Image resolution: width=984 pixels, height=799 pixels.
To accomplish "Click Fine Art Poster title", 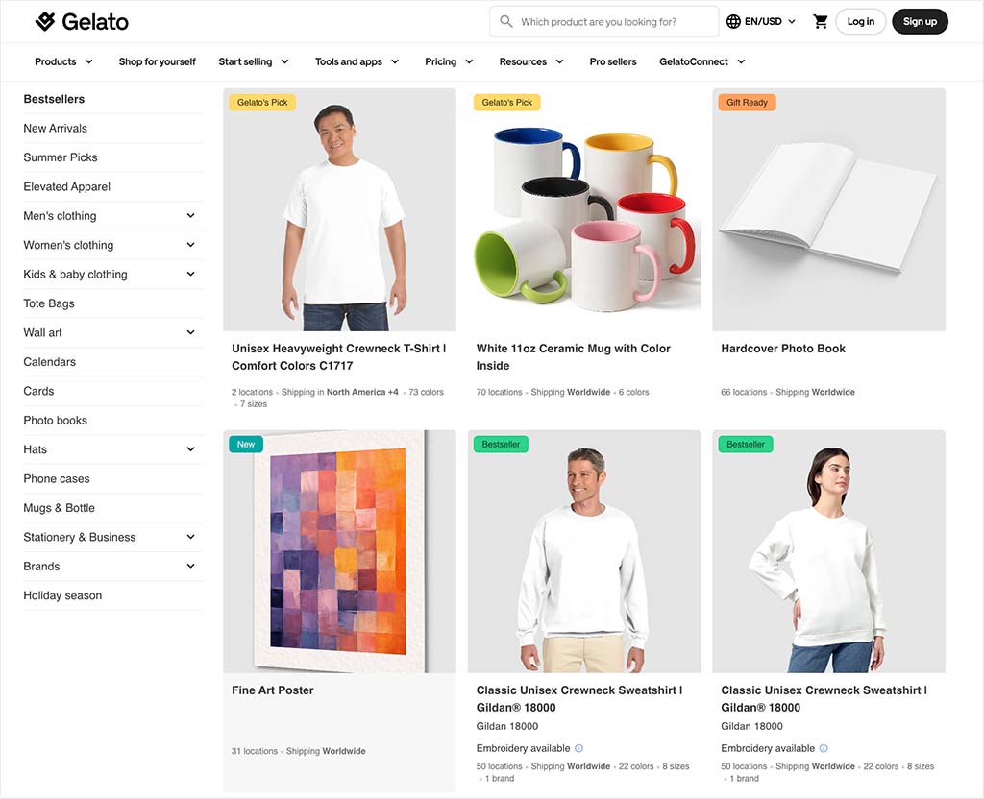I will click(x=272, y=690).
